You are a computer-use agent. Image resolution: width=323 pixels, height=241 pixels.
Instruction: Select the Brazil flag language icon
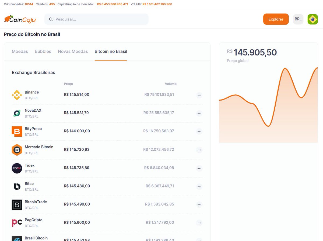click(313, 19)
